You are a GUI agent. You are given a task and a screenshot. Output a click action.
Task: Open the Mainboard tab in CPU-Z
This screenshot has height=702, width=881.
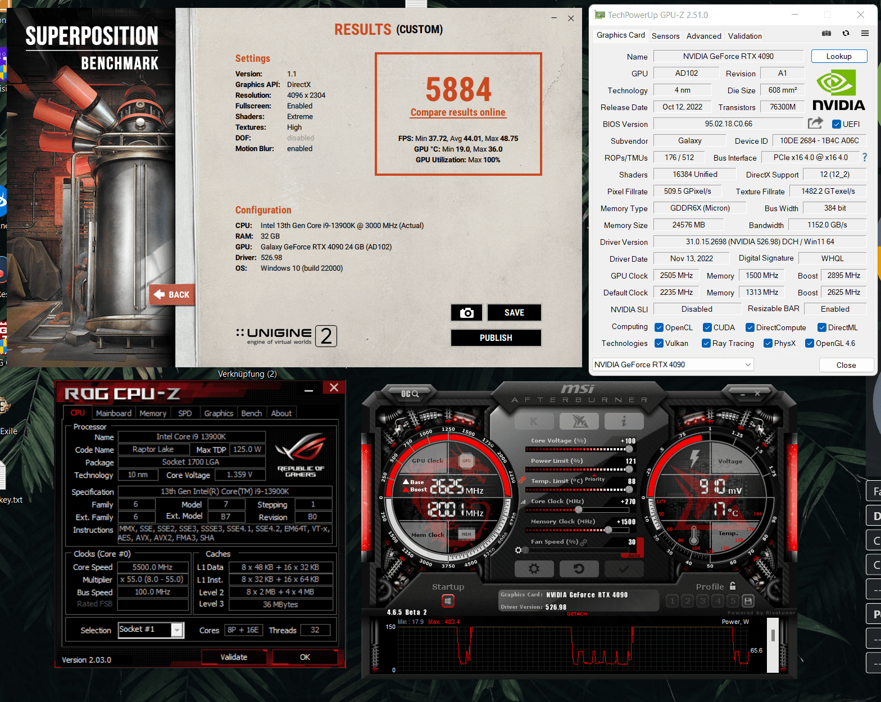click(113, 413)
